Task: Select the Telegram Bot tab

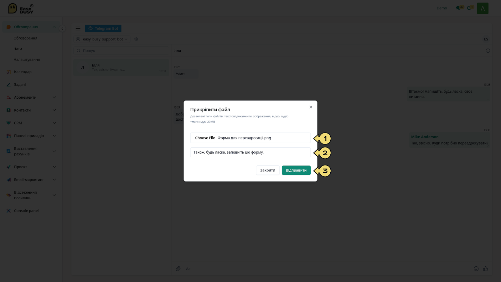Action: tap(103, 29)
